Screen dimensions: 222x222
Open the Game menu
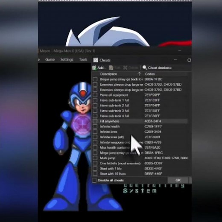(x=50, y=59)
